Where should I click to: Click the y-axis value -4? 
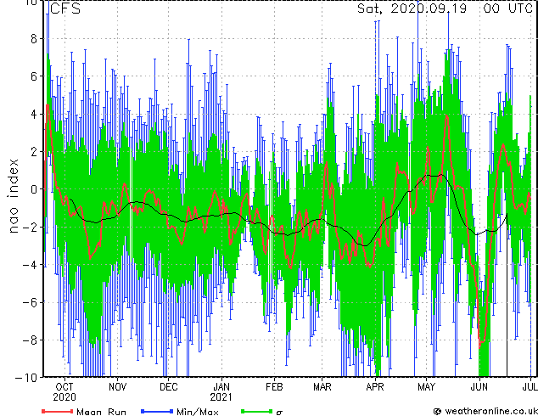coord(30,265)
